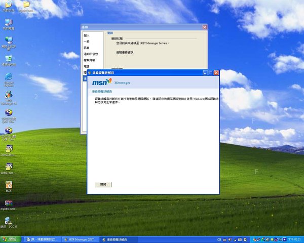Click the language bar help question-mark icon
This screenshot has width=304, height=243.
point(245,239)
